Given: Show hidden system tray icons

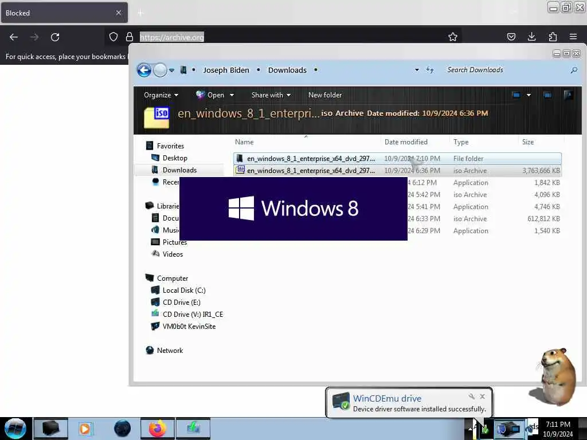Looking at the screenshot, I should pyautogui.click(x=470, y=429).
